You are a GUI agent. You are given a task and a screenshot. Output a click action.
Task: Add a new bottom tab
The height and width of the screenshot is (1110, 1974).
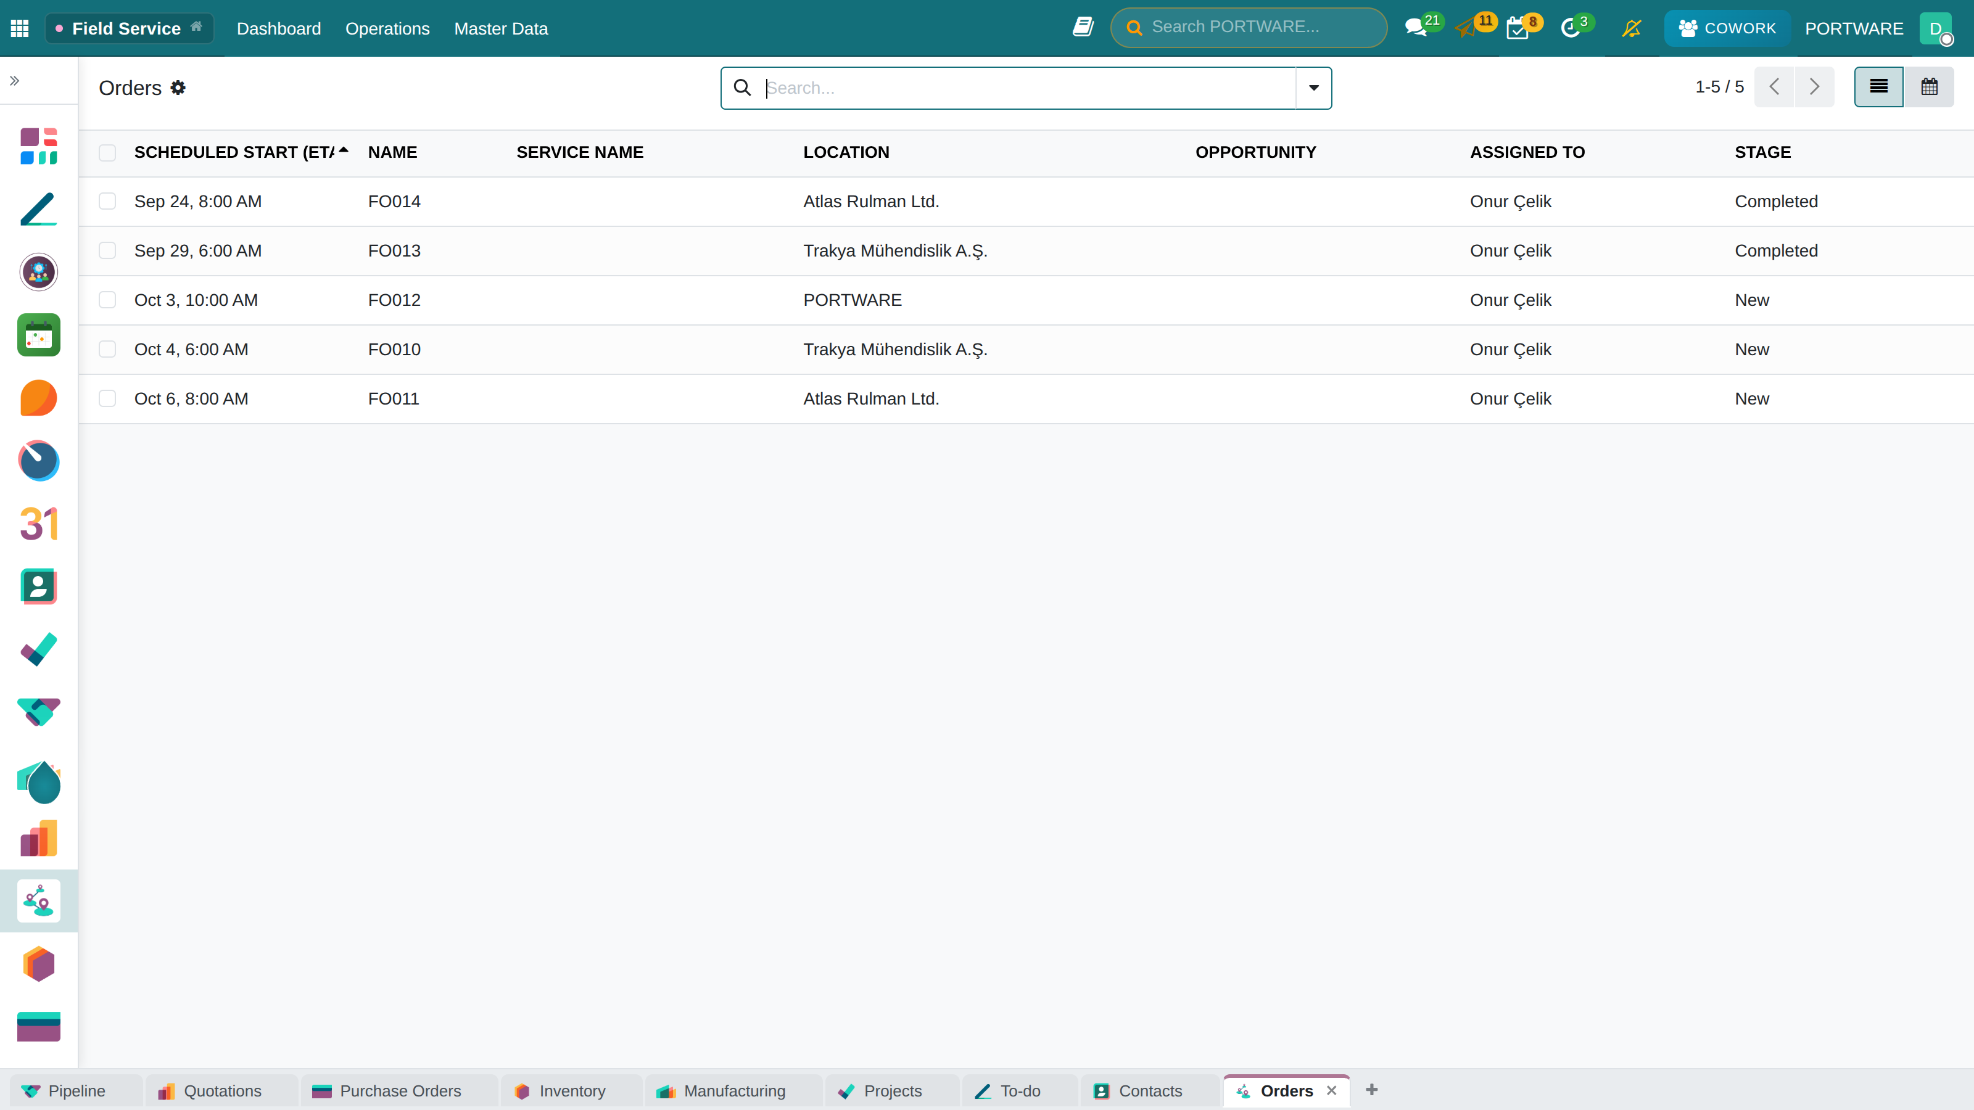[1372, 1089]
